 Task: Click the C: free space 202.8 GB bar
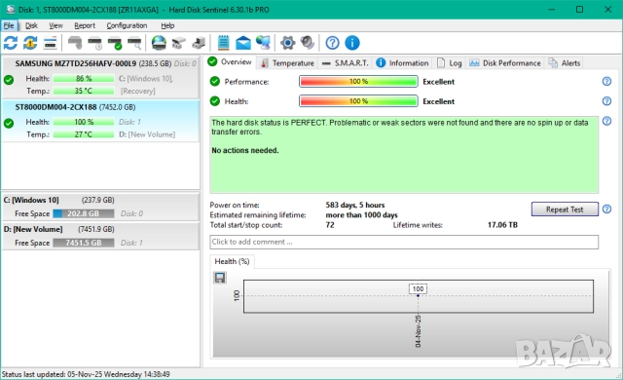84,213
